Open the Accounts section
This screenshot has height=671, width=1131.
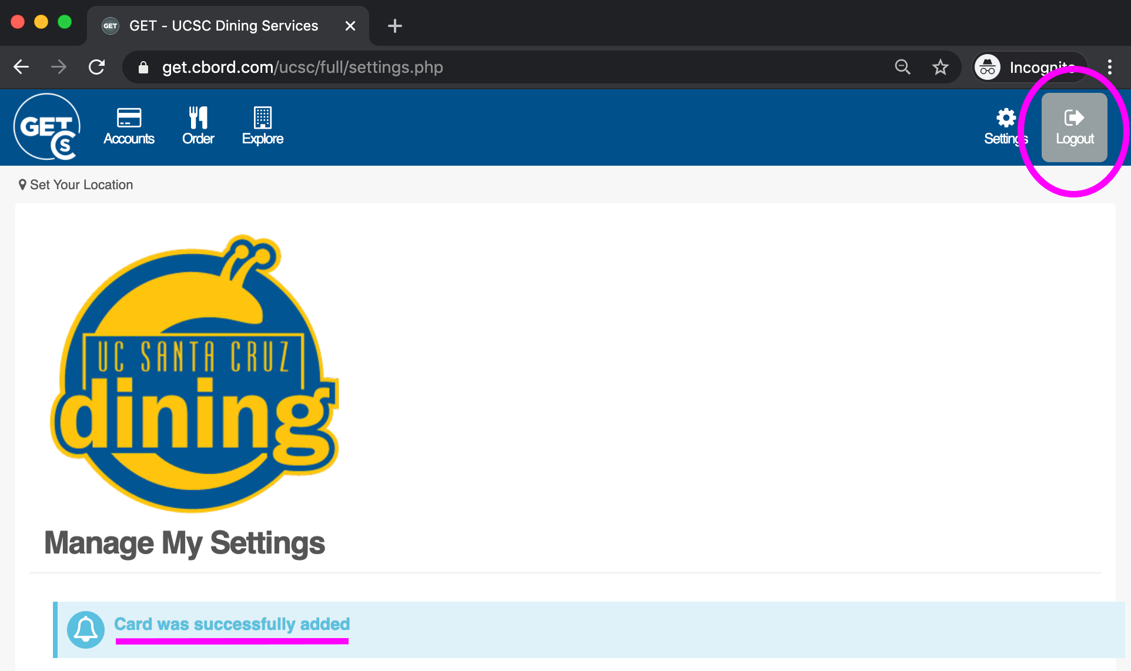(129, 126)
